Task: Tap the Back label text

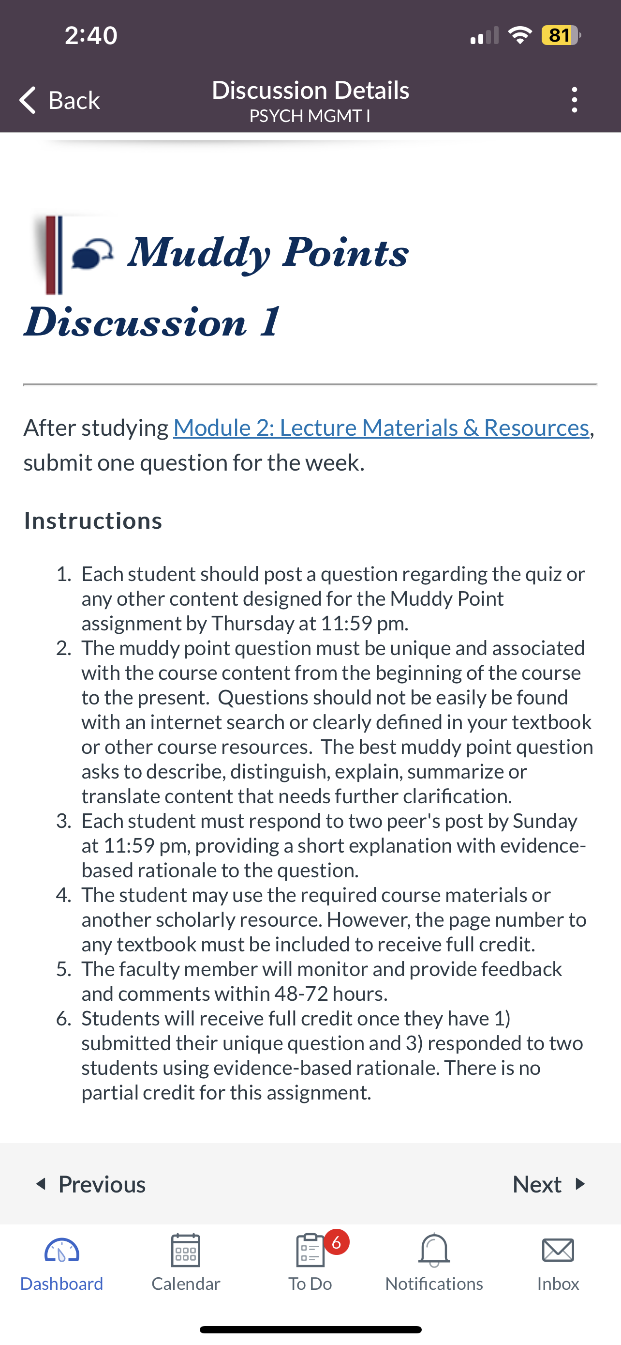Action: (74, 100)
